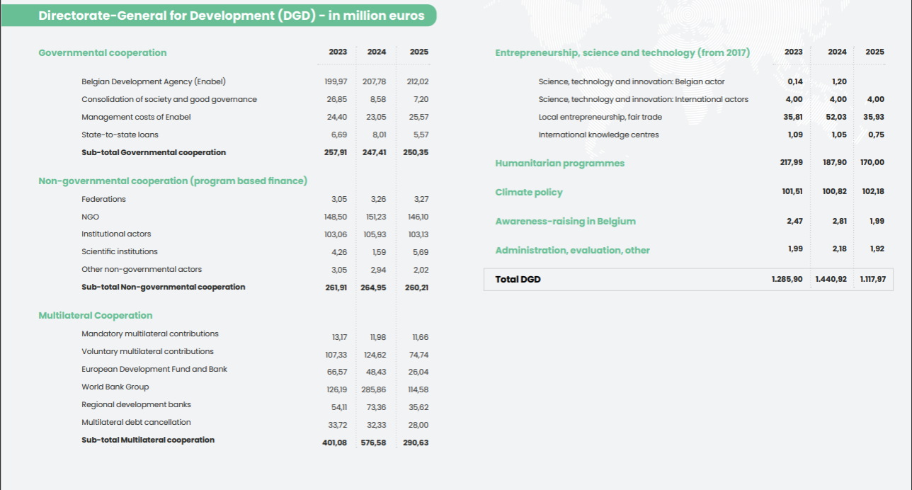This screenshot has width=912, height=490.
Task: Select the "Scientific institutions" label
Action: (x=120, y=251)
